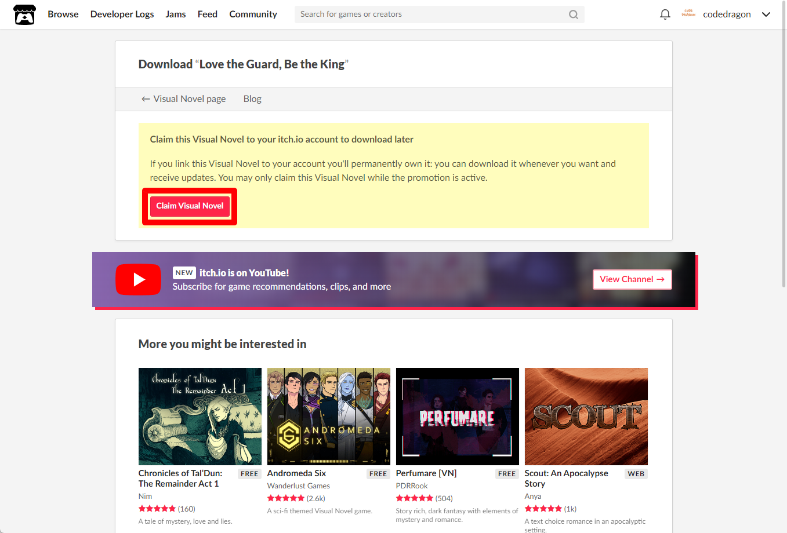
Task: Open the Jams page
Action: 176,14
